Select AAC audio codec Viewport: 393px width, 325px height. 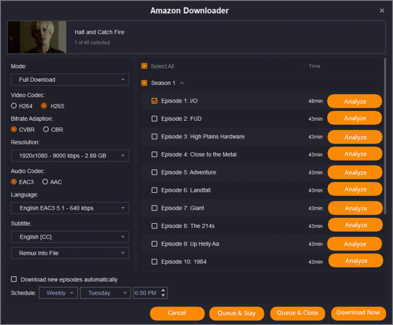click(x=45, y=182)
